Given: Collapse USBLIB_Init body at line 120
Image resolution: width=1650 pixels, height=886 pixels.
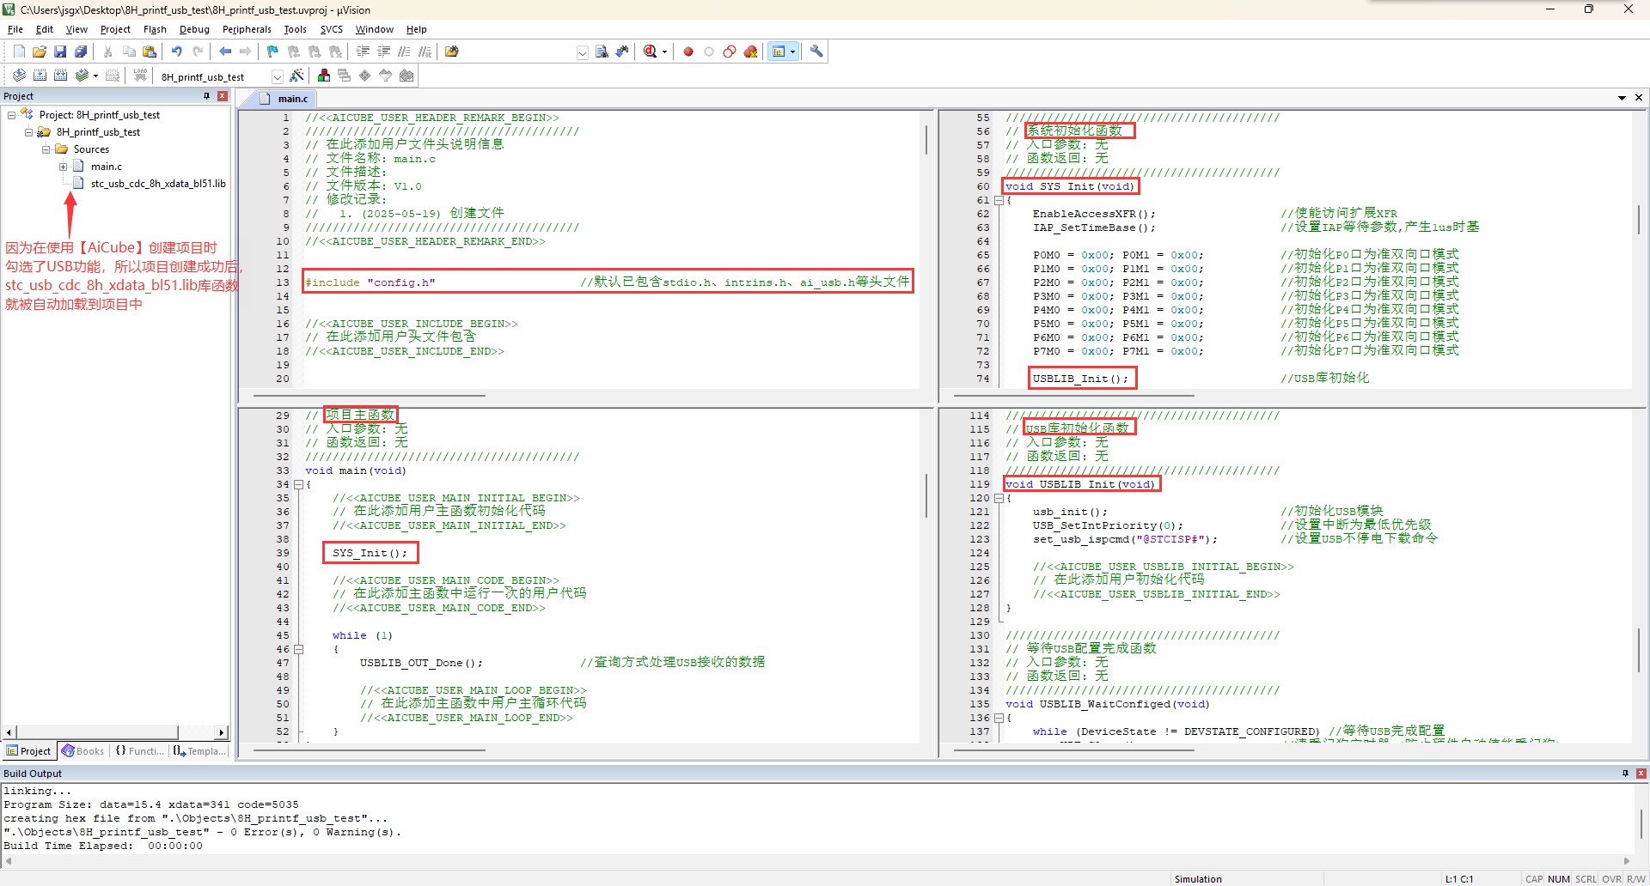Looking at the screenshot, I should coord(999,498).
